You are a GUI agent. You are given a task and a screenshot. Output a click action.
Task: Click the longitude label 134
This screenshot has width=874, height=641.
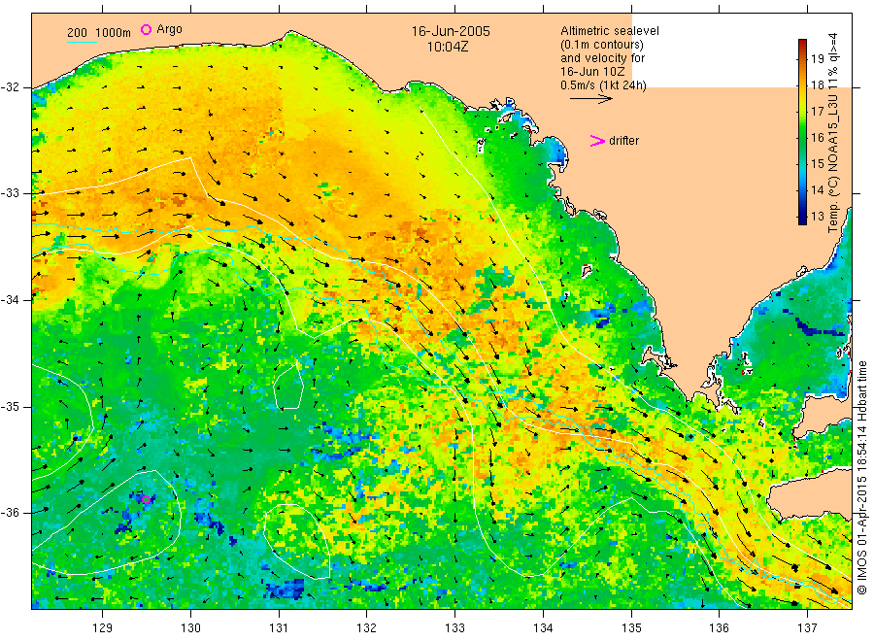click(543, 628)
